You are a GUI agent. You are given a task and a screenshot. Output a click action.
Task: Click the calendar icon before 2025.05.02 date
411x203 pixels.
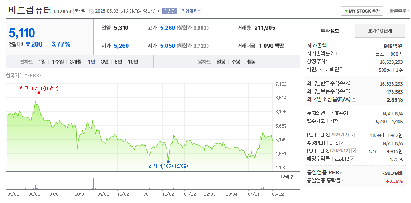click(x=91, y=11)
